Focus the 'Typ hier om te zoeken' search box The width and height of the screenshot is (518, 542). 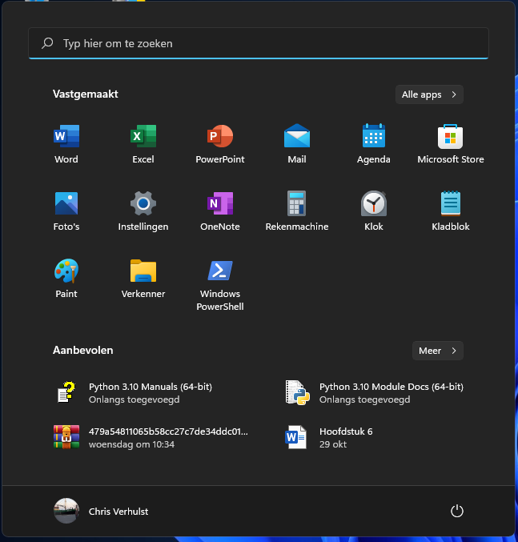[259, 43]
